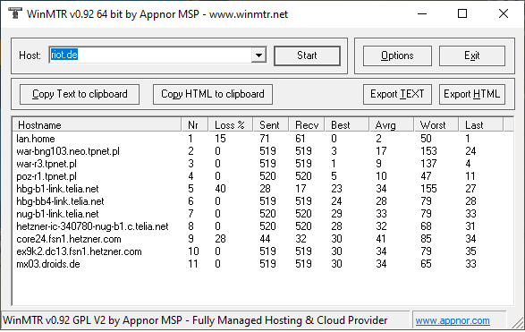The height and width of the screenshot is (332, 525).
Task: Minimize the WinMTR window
Action: point(422,13)
